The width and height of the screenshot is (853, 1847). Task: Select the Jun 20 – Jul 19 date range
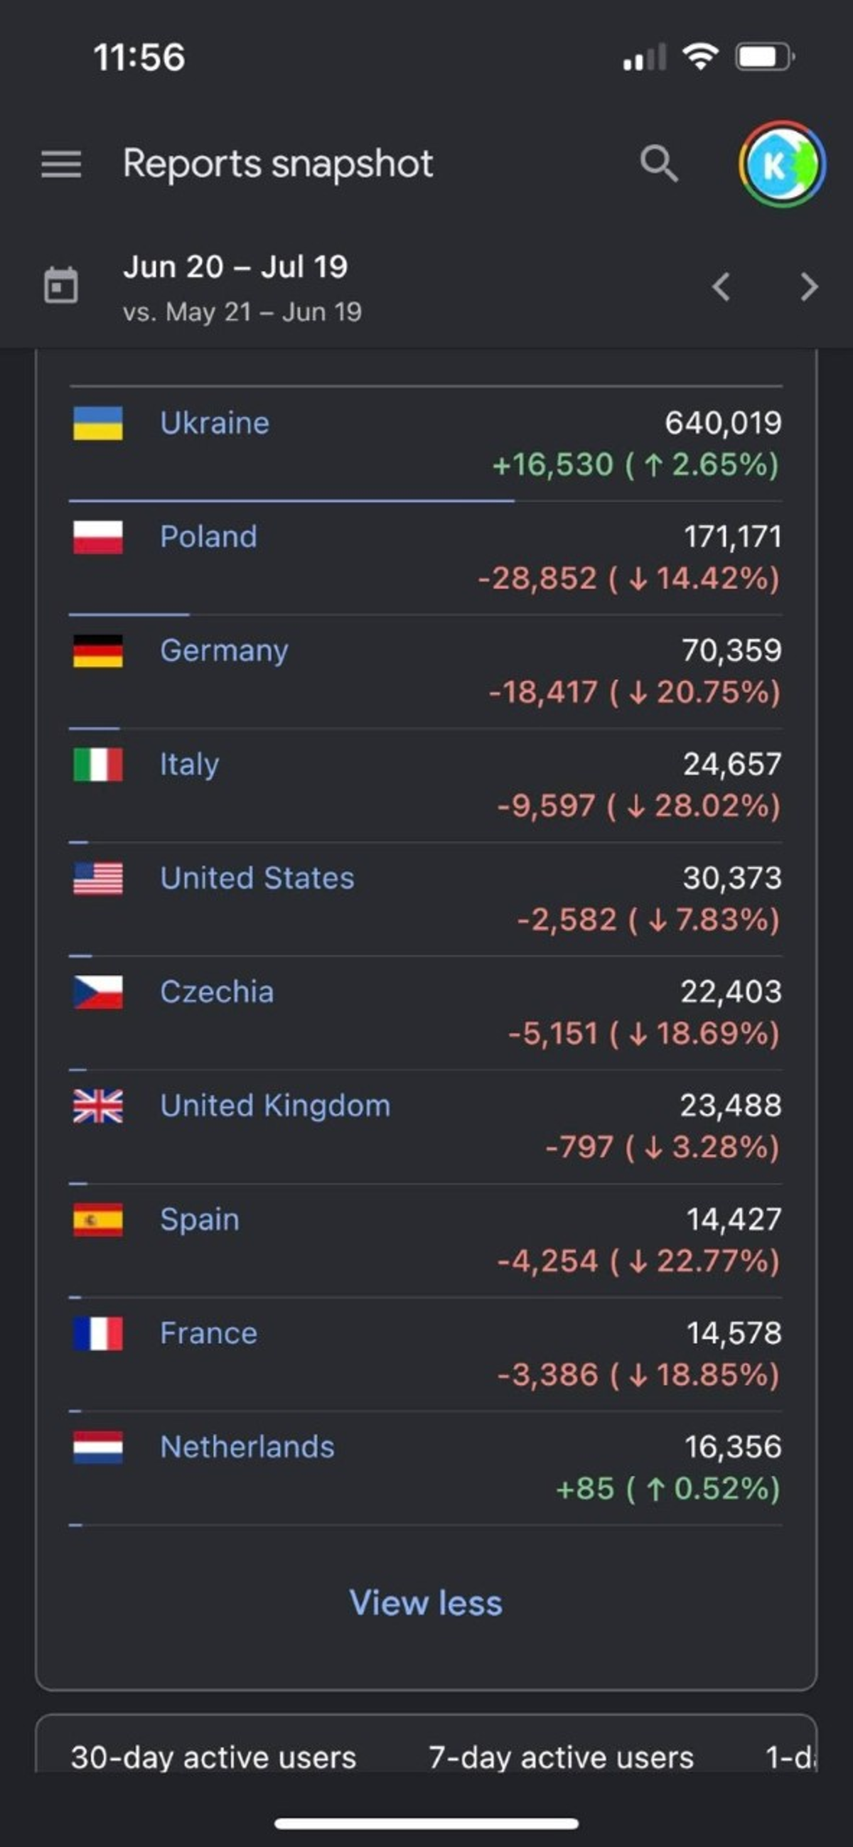(235, 267)
